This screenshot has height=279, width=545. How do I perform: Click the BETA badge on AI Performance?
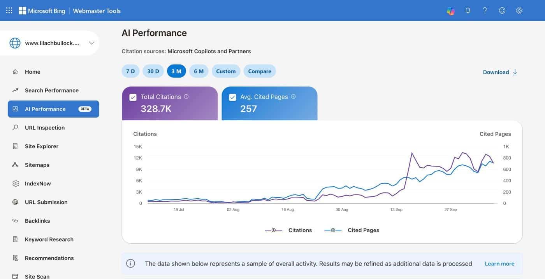coord(85,109)
